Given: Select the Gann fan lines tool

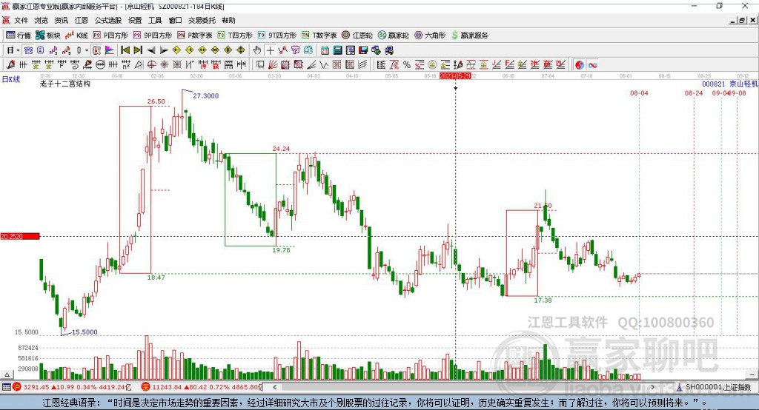Looking at the screenshot, I should [273, 65].
